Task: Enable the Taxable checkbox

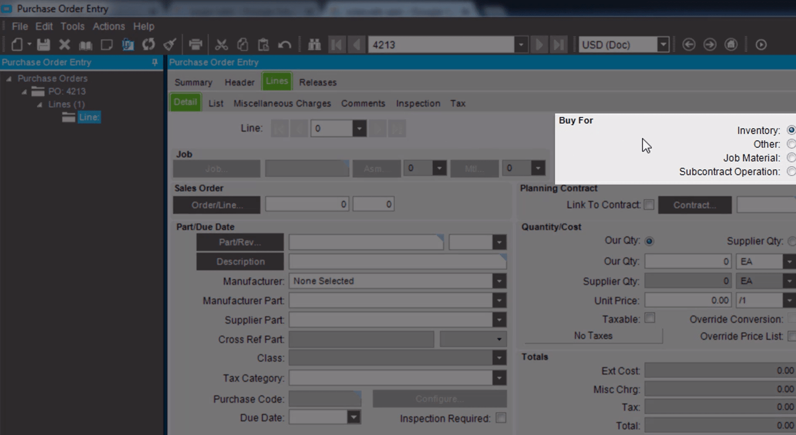Action: tap(649, 318)
